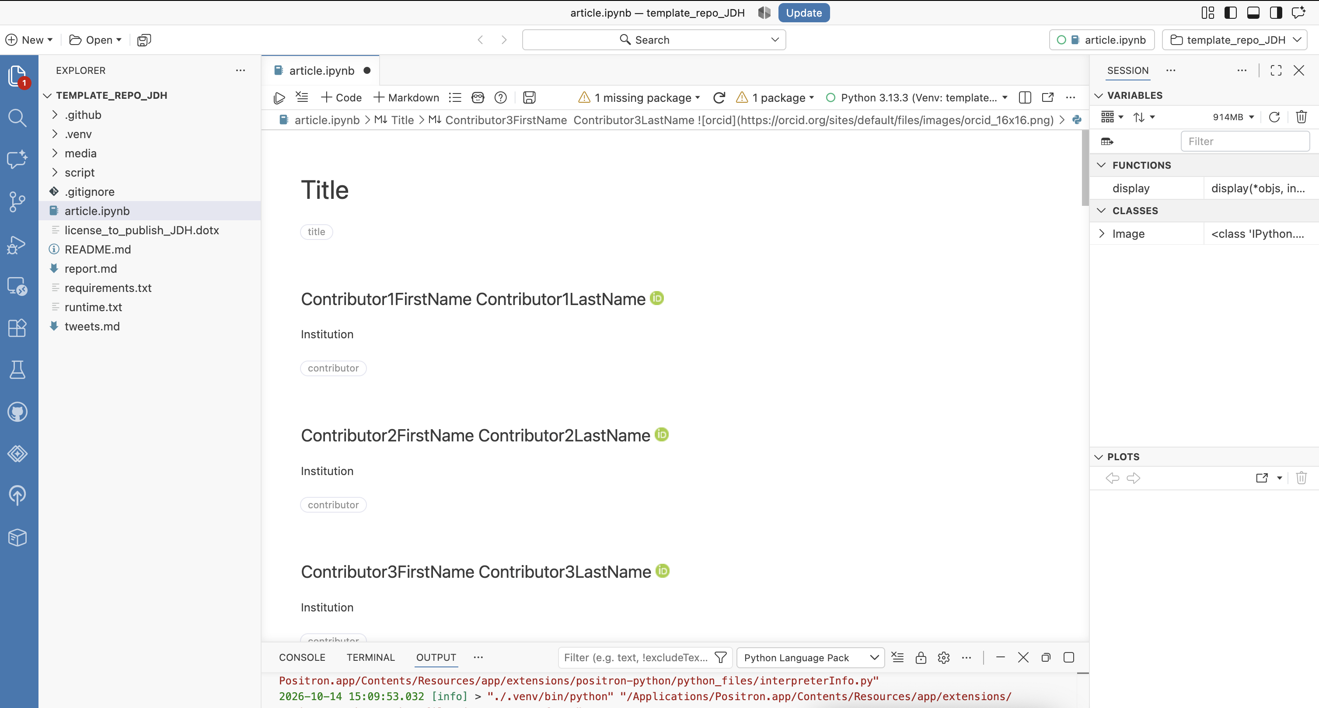The width and height of the screenshot is (1319, 708).
Task: Toggle output scroll lock icon
Action: pos(921,657)
